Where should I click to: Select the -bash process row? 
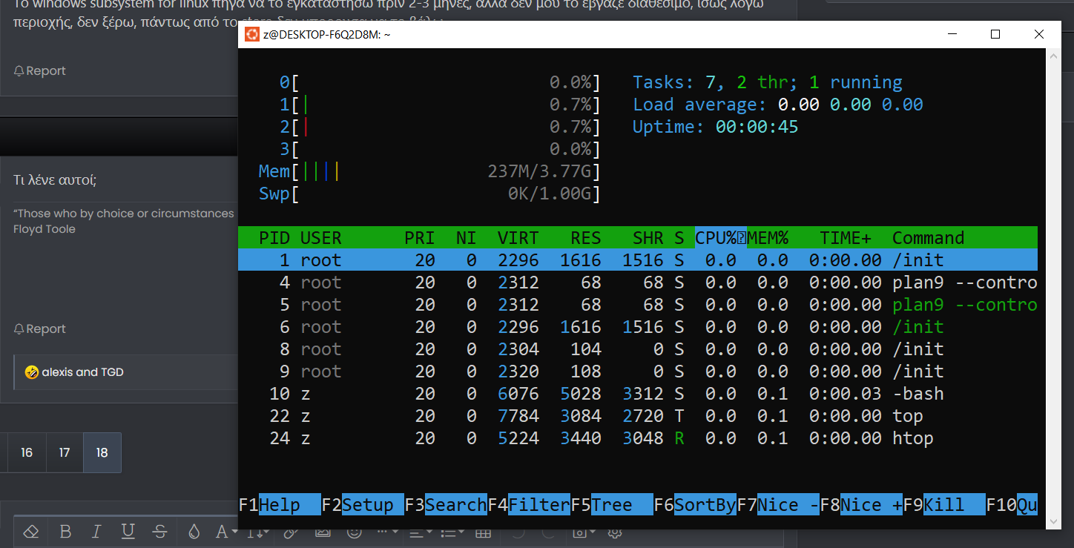click(x=637, y=394)
